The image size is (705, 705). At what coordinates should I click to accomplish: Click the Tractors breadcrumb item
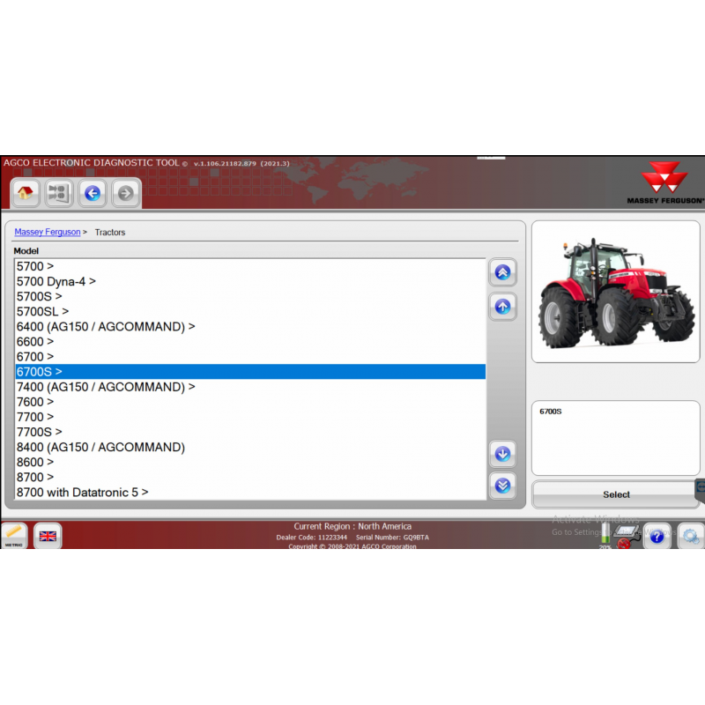click(x=109, y=232)
